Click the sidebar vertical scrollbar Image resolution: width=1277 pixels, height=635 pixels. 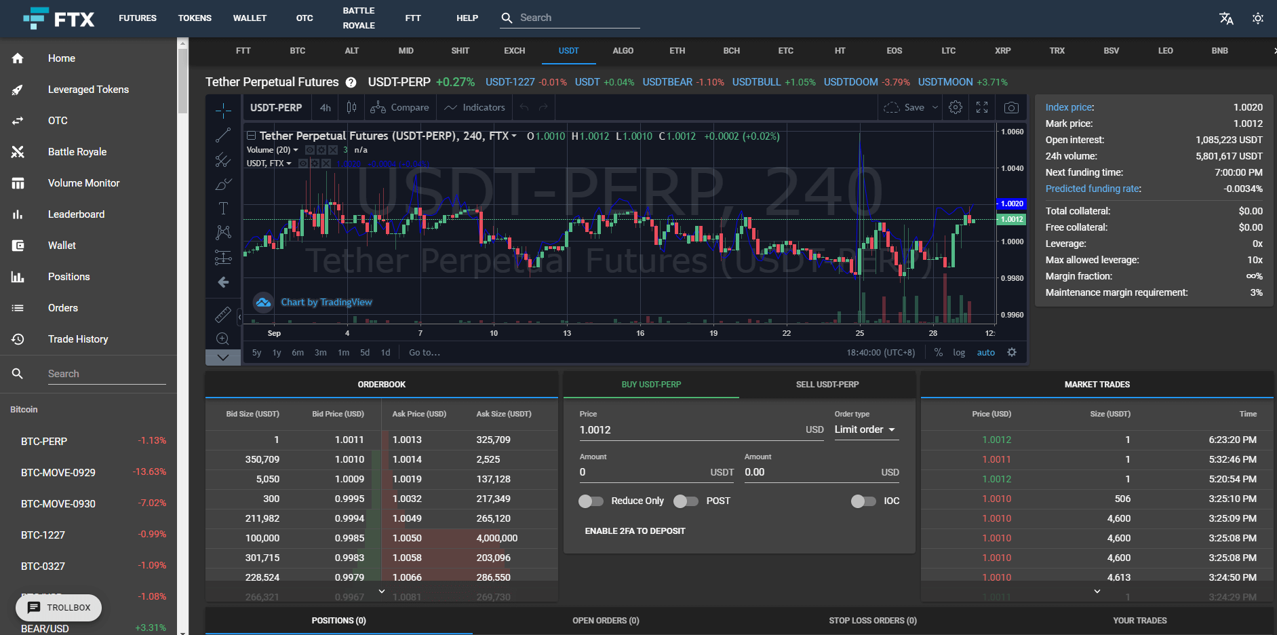(182, 81)
